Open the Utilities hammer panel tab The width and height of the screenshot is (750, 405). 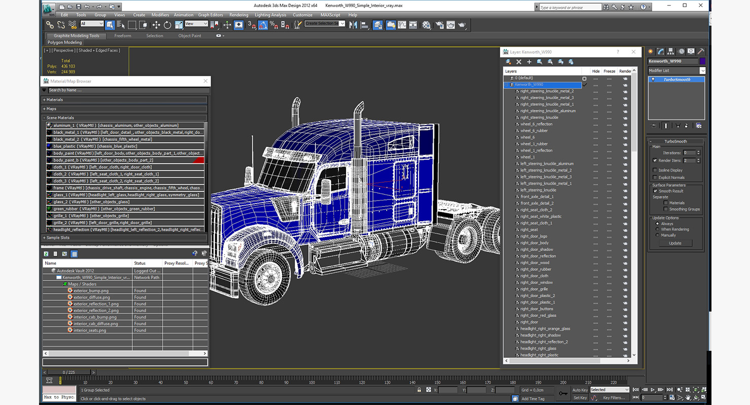[x=700, y=51]
